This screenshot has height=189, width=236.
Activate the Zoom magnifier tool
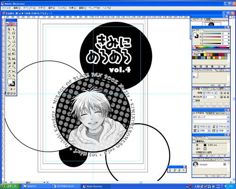14,76
